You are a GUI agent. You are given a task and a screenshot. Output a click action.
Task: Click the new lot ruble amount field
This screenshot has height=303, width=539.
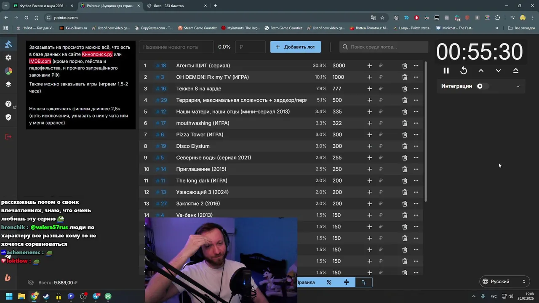(x=251, y=47)
